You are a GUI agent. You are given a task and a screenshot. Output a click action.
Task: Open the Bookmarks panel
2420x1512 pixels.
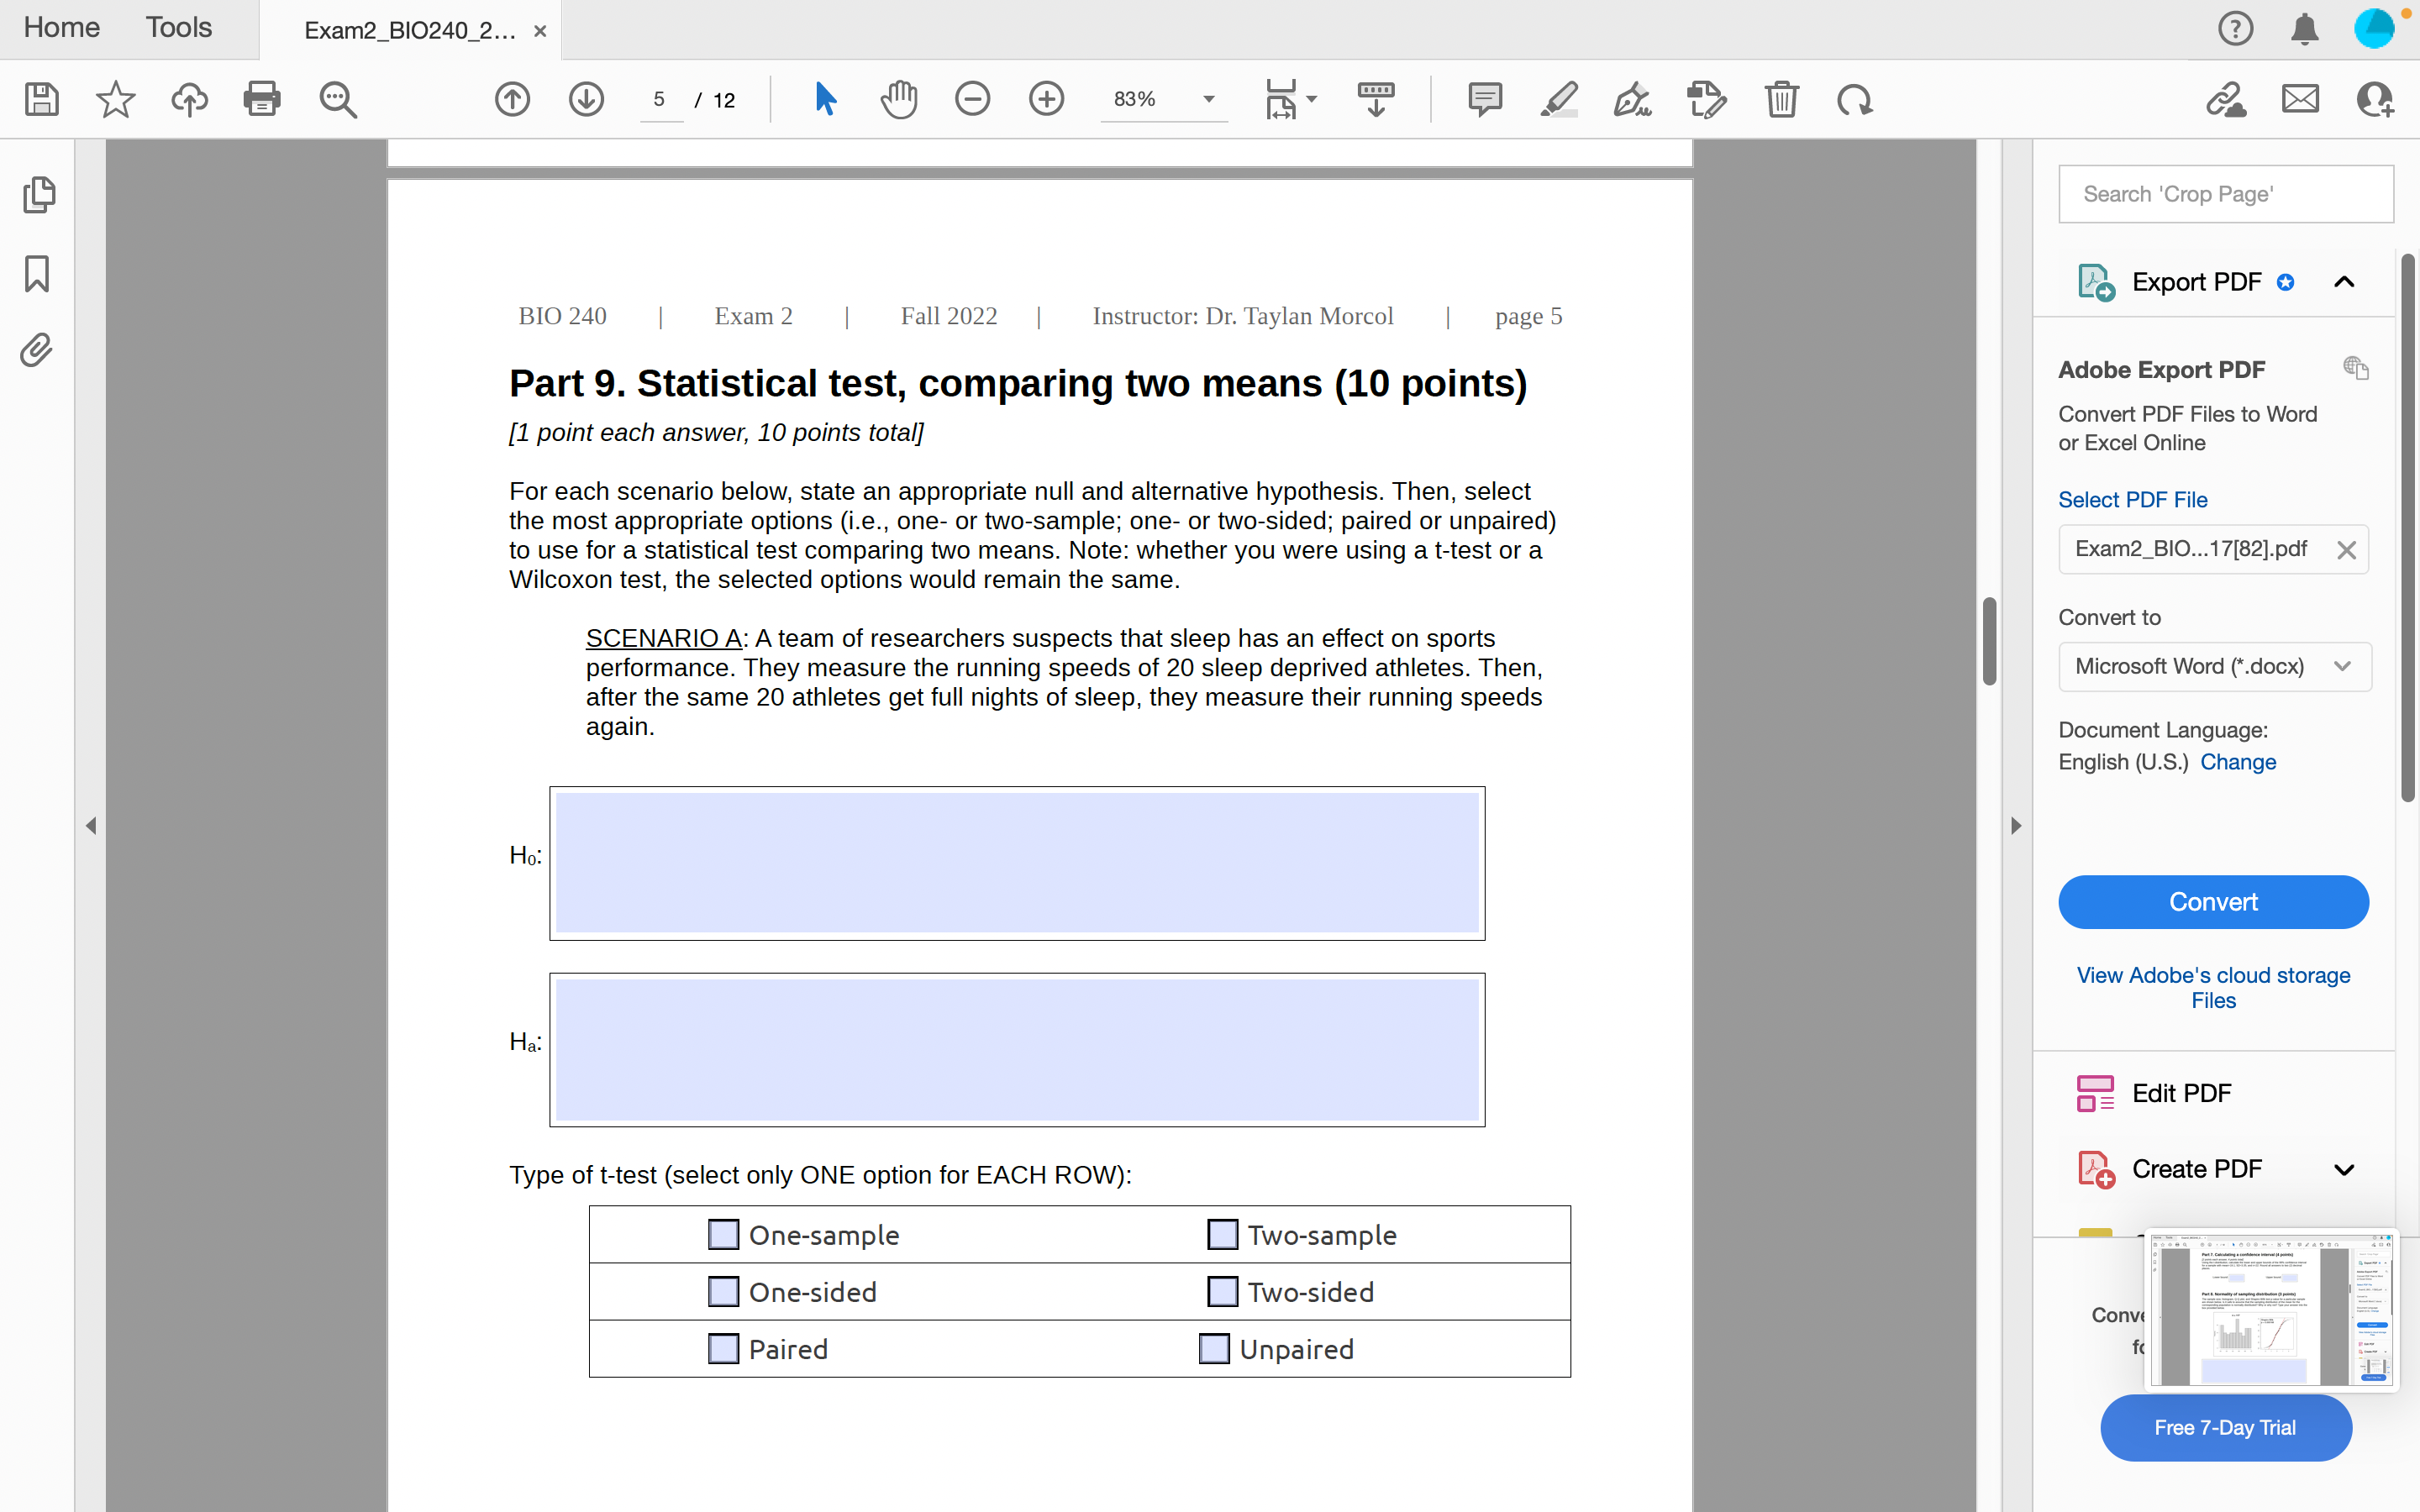(37, 273)
